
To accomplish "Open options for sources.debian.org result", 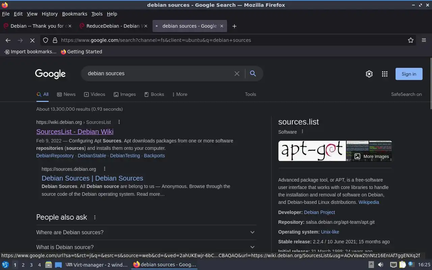I will coord(104,169).
